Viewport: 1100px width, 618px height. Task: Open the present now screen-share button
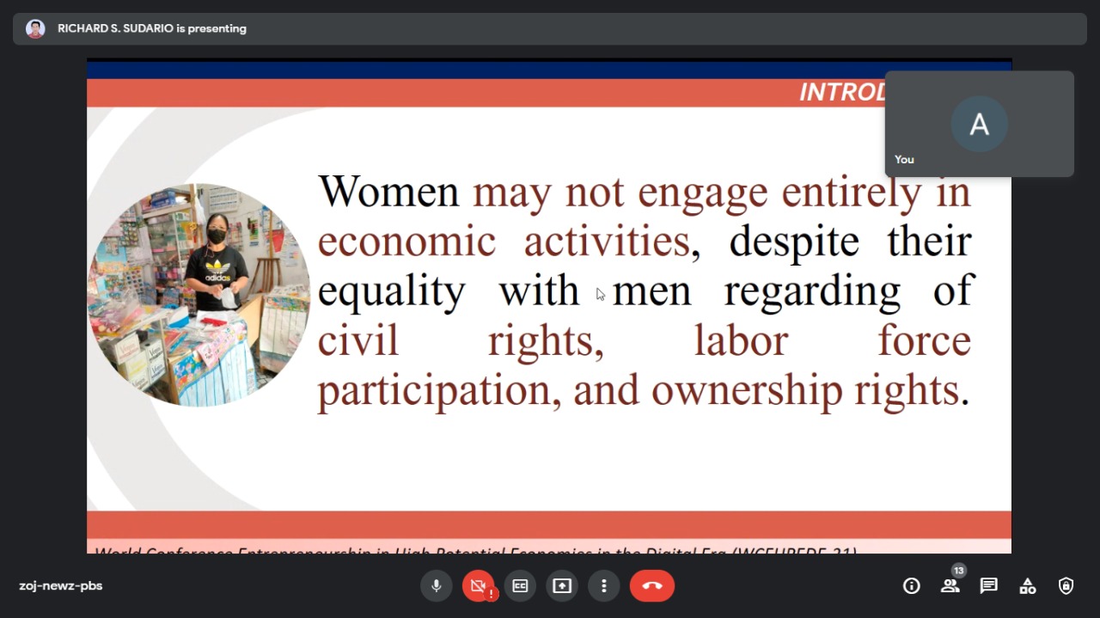point(562,586)
